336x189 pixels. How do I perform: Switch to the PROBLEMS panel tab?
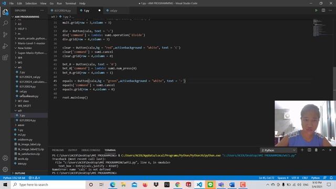click(x=58, y=150)
